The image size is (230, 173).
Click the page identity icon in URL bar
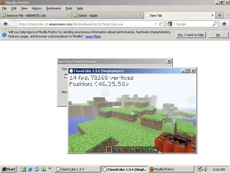pos(14,24)
